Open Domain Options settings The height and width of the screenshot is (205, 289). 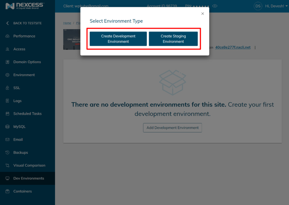click(x=27, y=62)
